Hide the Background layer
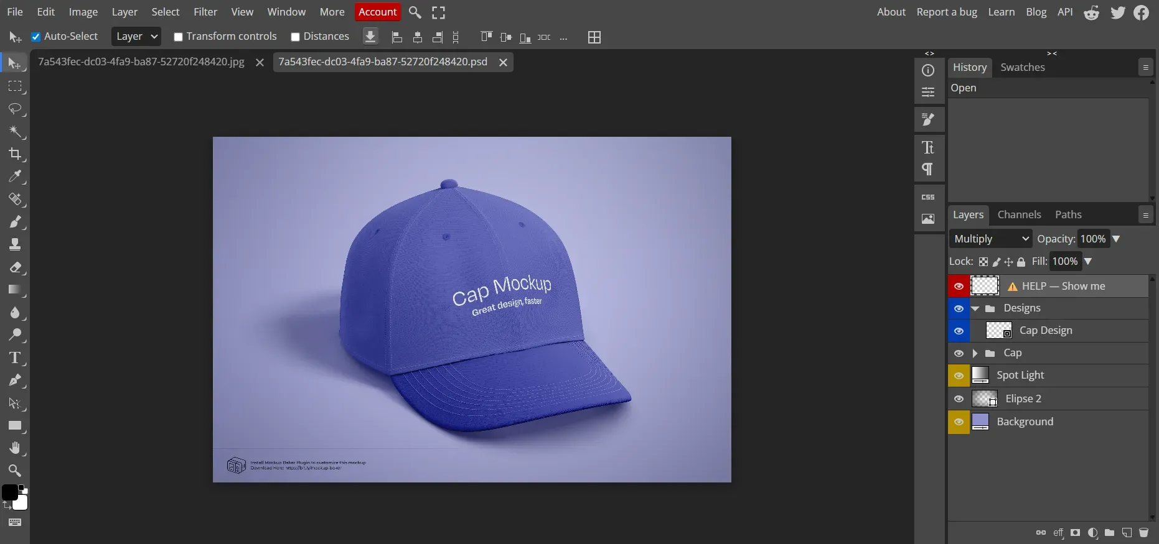 coord(959,422)
